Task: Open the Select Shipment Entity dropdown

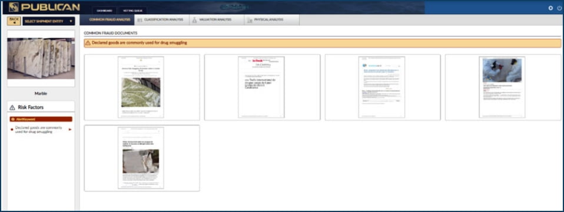Action: 48,21
